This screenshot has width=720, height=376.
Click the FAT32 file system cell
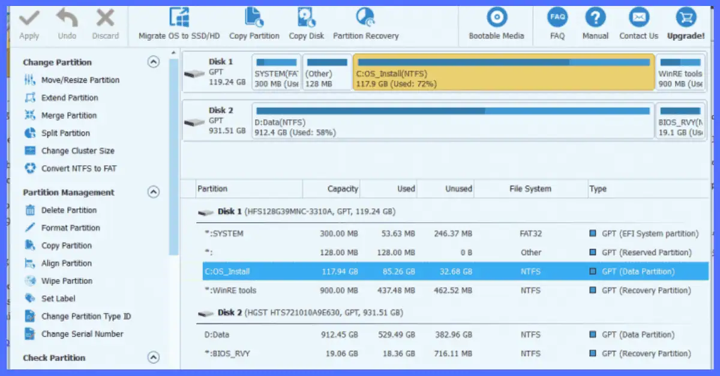click(530, 234)
